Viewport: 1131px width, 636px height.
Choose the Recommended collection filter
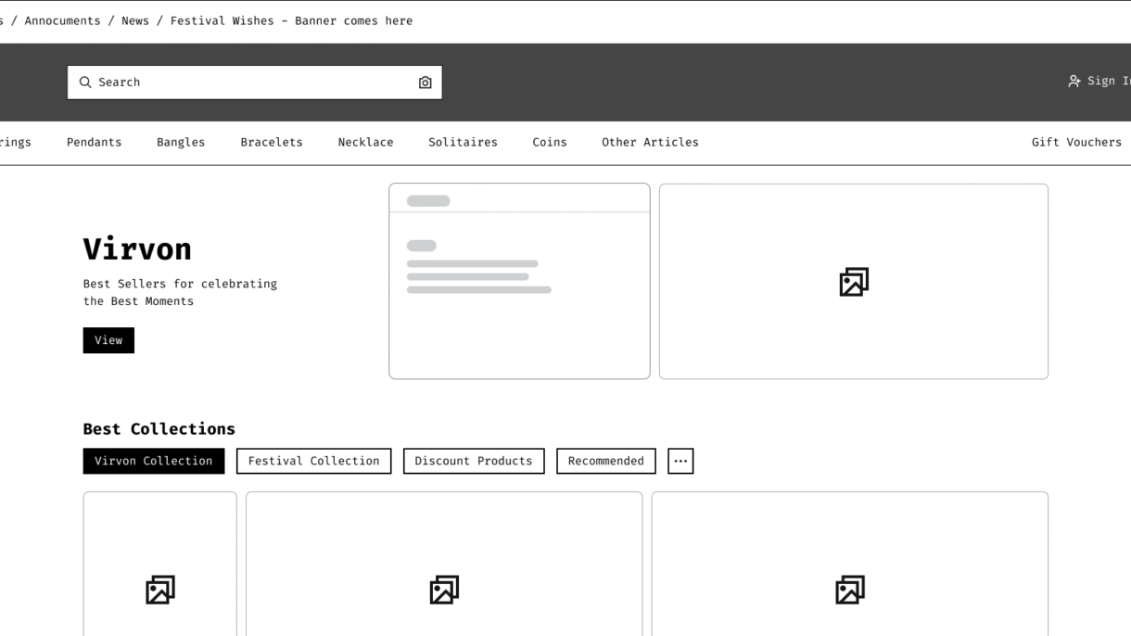pyautogui.click(x=606, y=461)
